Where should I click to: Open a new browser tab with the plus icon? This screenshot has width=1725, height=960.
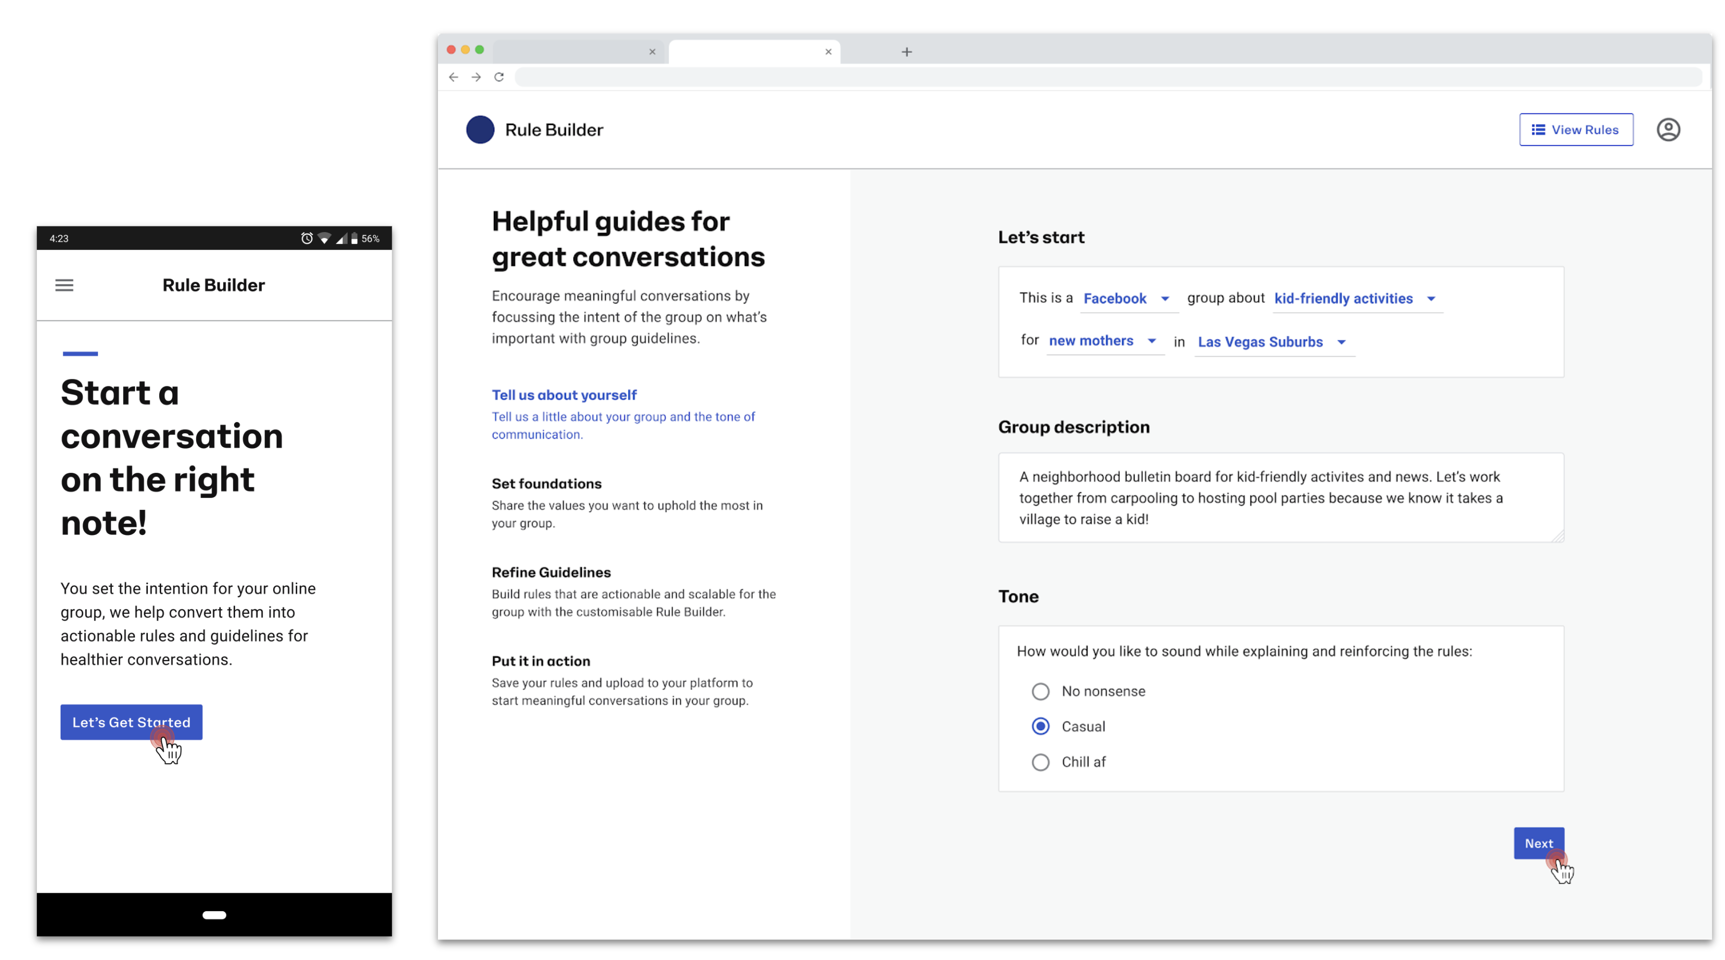(906, 51)
